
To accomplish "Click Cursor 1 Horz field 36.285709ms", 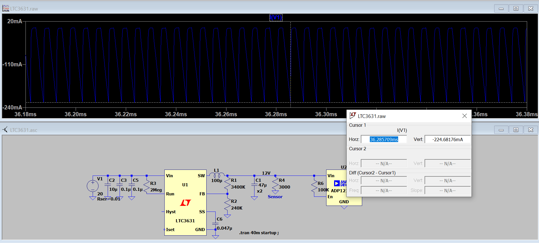I will tap(384, 139).
